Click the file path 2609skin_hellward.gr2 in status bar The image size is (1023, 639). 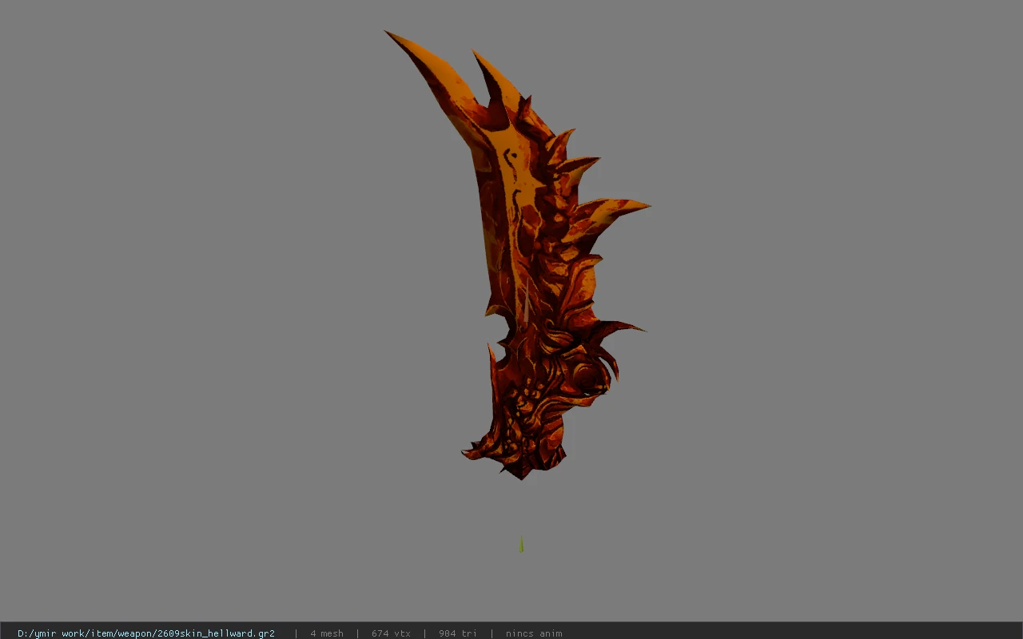click(146, 633)
